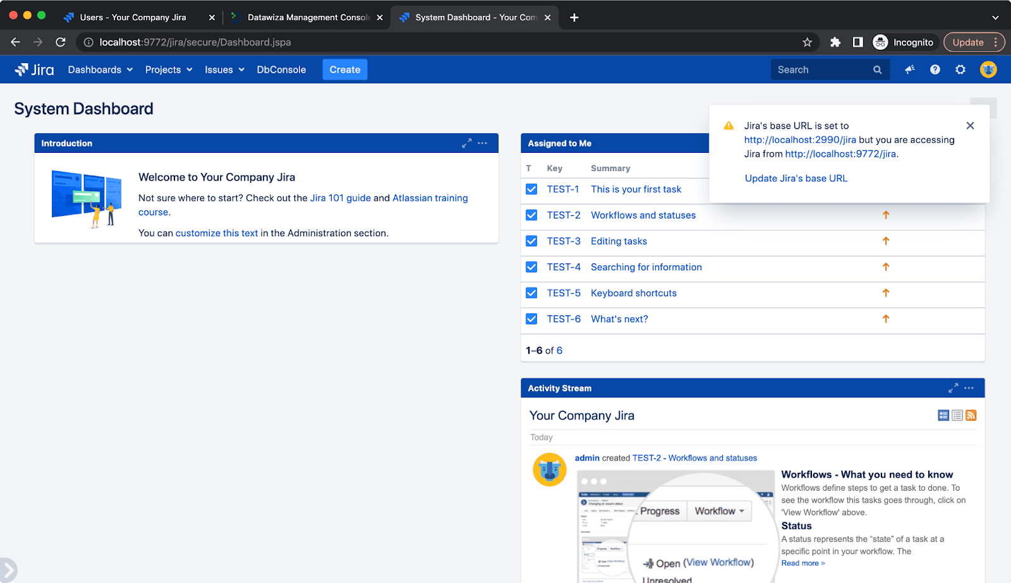Sort Assigned to Me by Key column
Image resolution: width=1011 pixels, height=583 pixels.
(555, 168)
